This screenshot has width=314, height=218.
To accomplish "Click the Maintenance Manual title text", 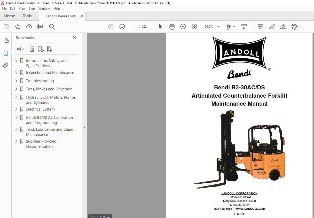I will click(239, 104).
